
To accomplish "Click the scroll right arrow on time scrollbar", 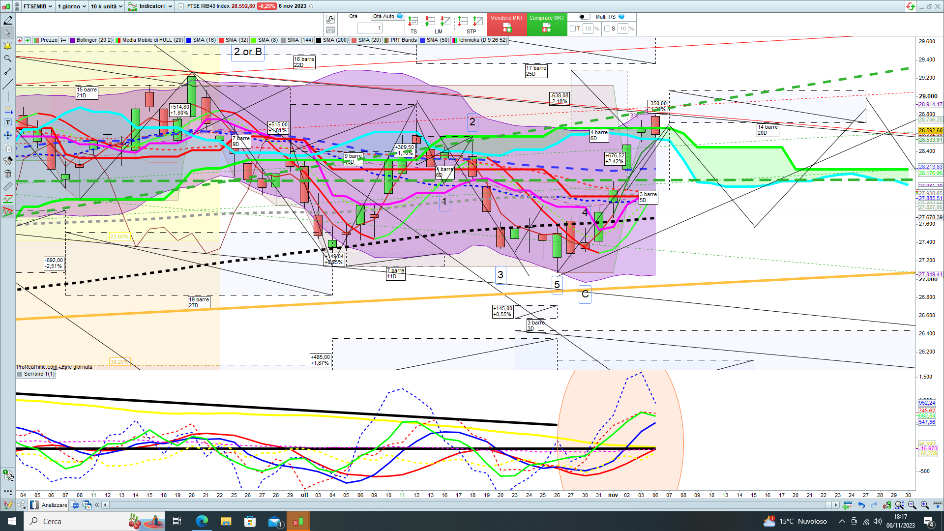I will pyautogui.click(x=835, y=505).
